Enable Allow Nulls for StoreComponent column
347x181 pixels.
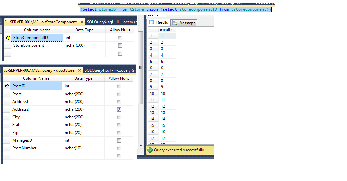point(120,45)
